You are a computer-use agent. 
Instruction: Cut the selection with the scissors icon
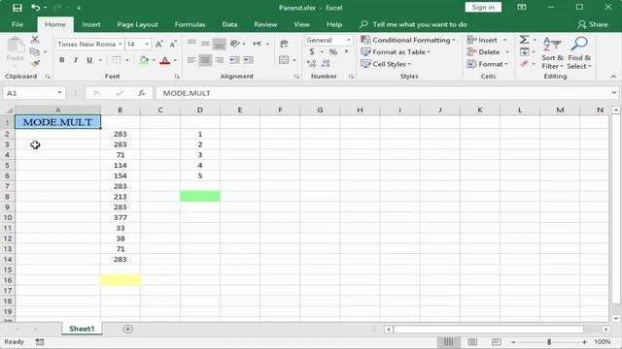35,40
